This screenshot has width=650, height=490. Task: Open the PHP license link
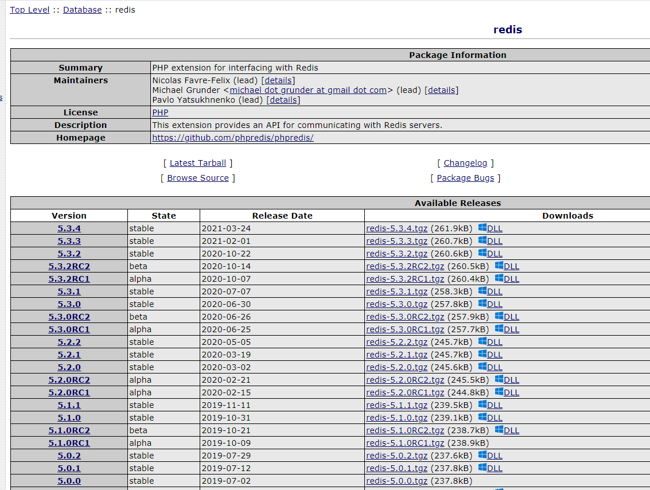[x=160, y=112]
